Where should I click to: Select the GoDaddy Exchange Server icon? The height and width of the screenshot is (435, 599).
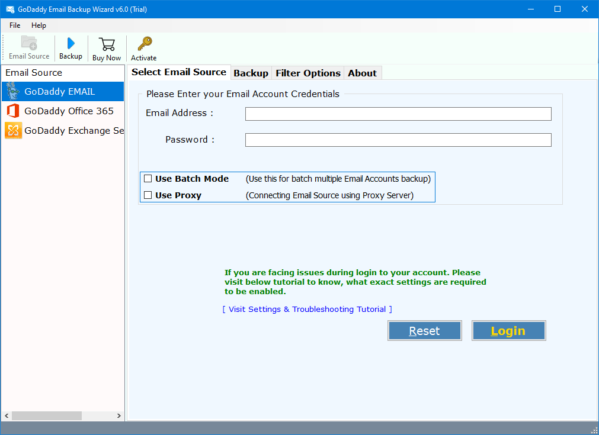[x=14, y=130]
